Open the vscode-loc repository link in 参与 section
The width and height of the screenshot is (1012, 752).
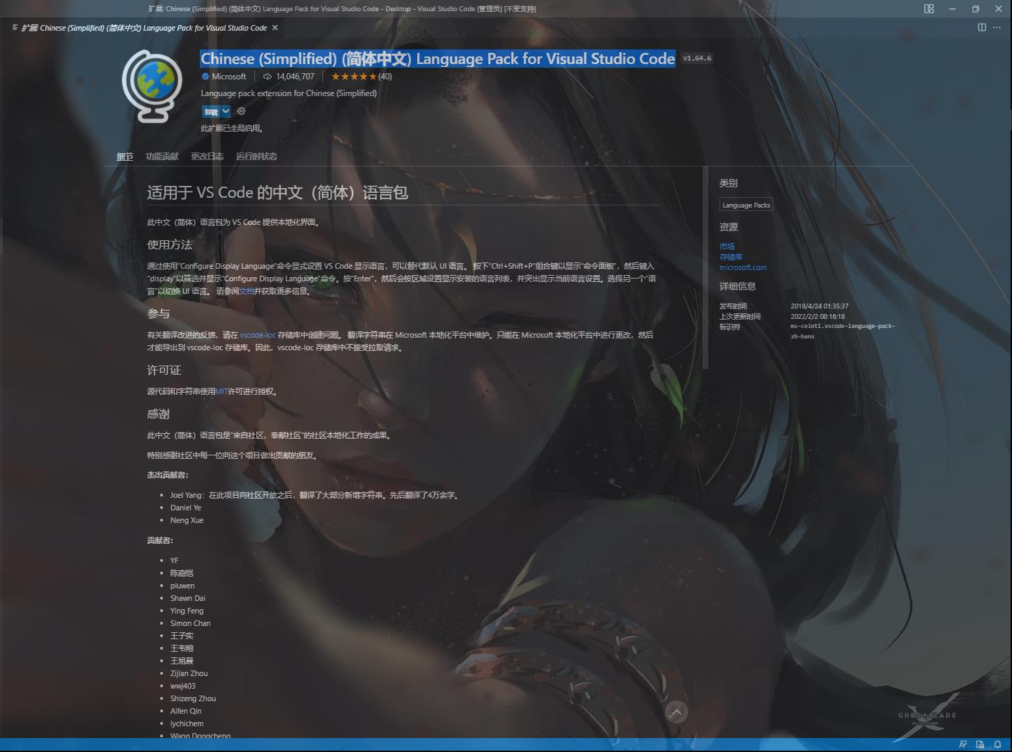pyautogui.click(x=258, y=335)
